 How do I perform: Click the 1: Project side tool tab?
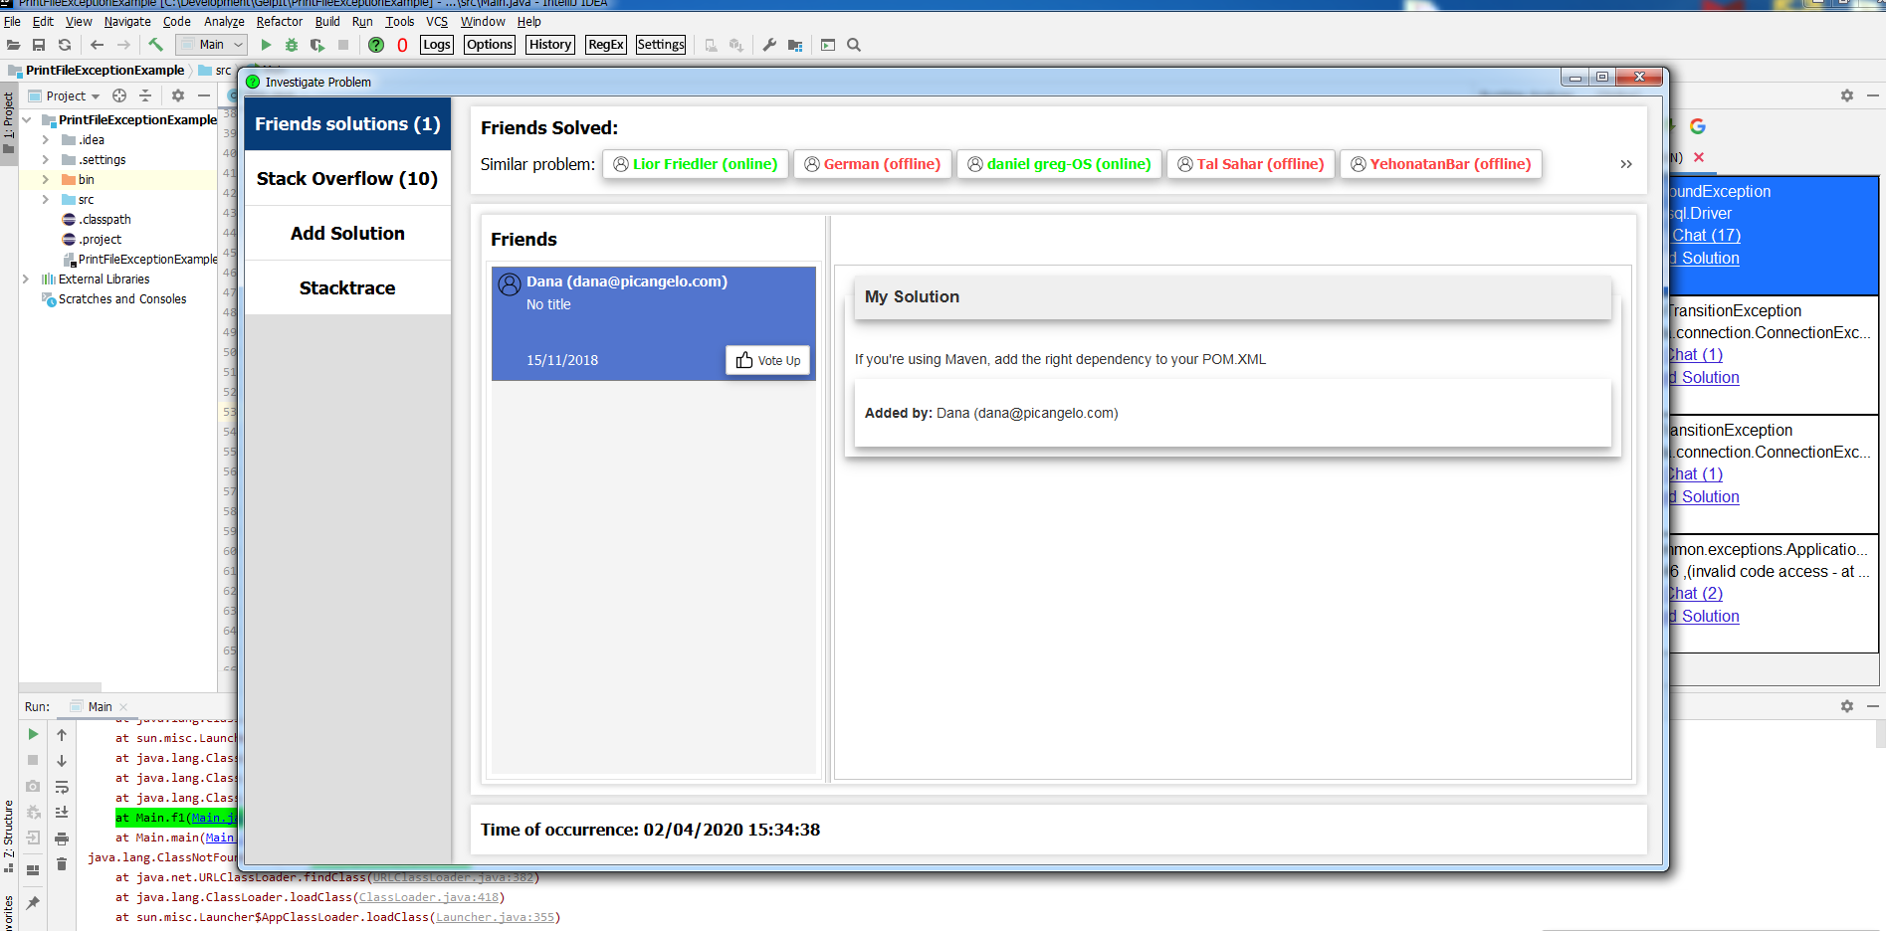(x=9, y=123)
